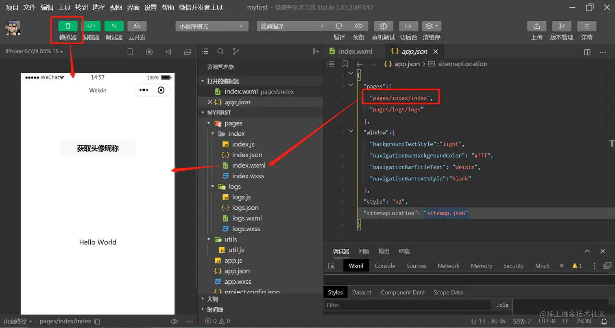Toggle the simulator mute sound icon

[x=168, y=52]
